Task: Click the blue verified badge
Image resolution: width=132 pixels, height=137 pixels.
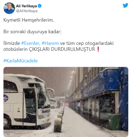Action: pos(40,6)
